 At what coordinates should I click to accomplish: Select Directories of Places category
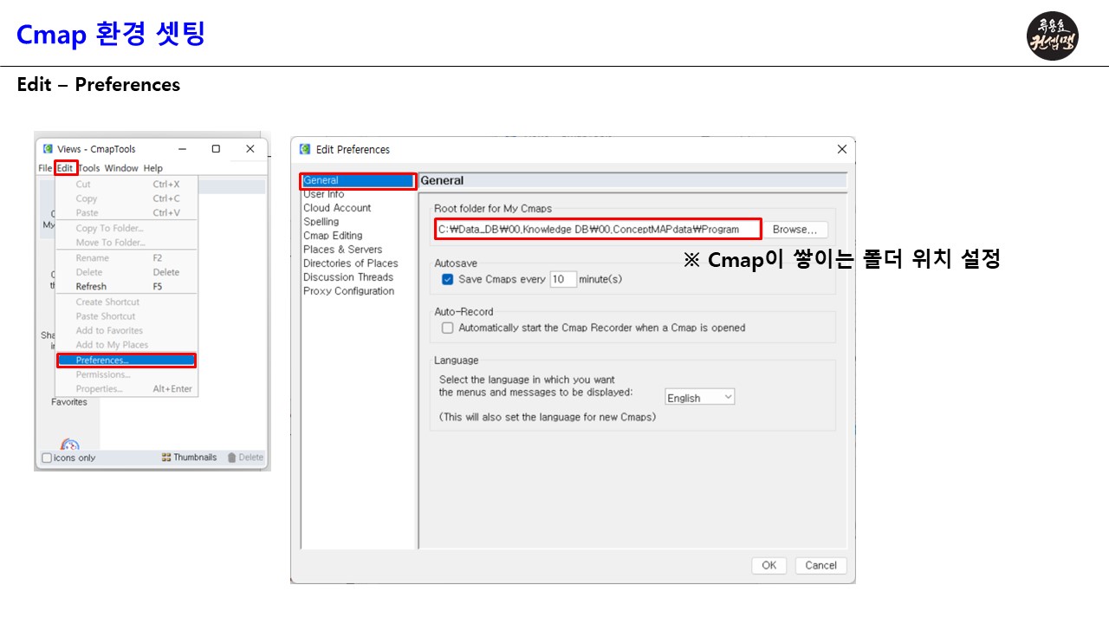pyautogui.click(x=351, y=263)
